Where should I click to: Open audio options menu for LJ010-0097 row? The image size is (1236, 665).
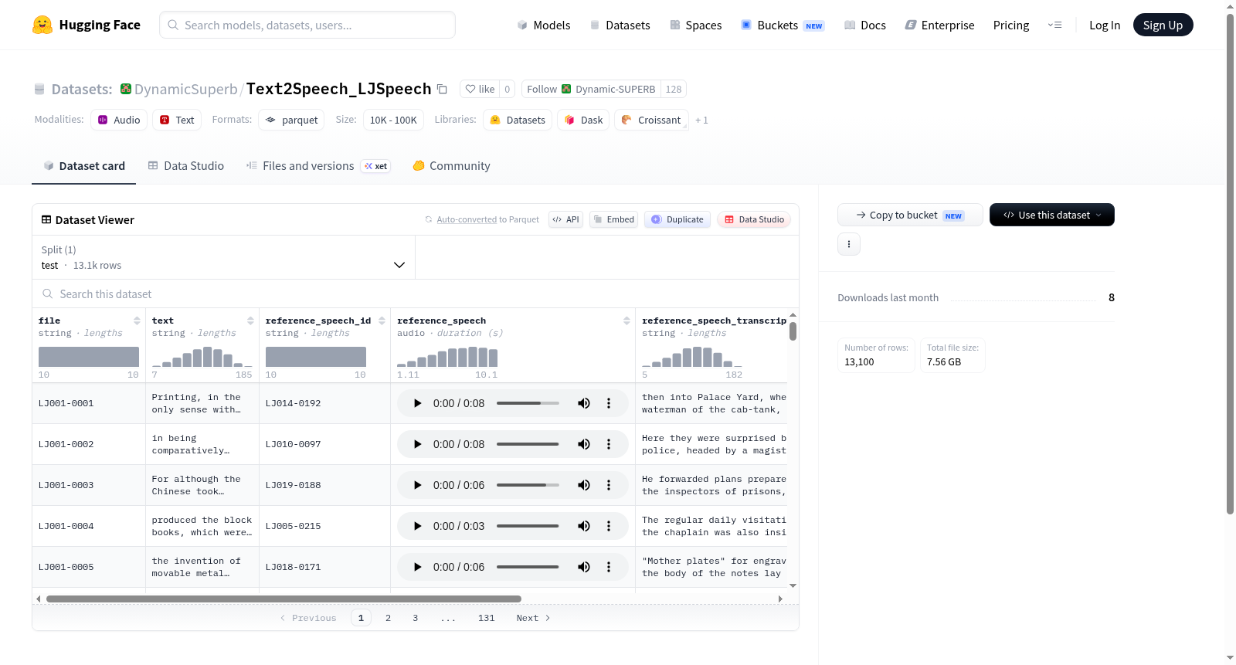(x=609, y=444)
